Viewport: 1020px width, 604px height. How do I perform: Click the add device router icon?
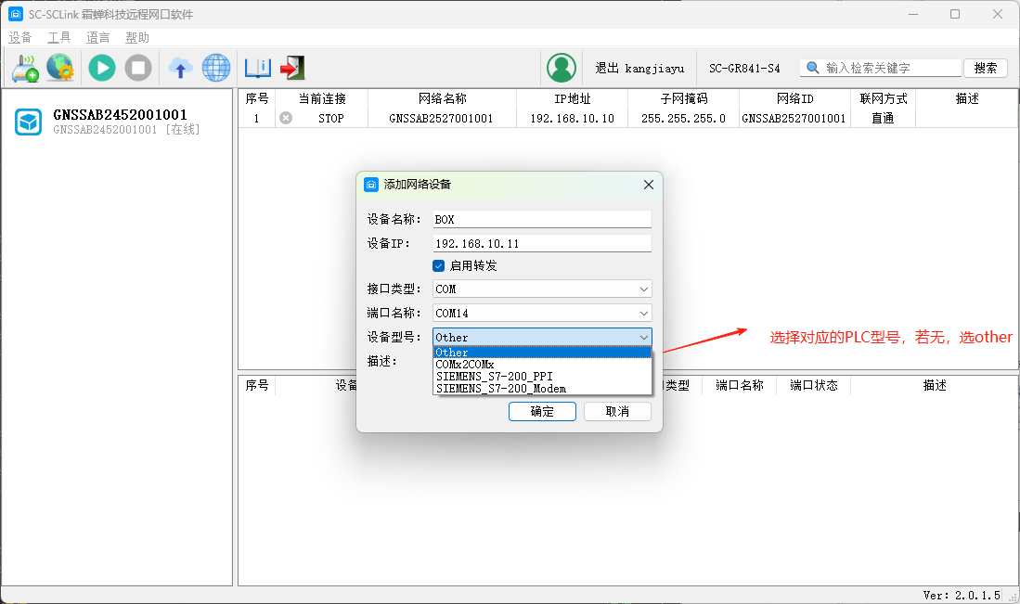[25, 68]
